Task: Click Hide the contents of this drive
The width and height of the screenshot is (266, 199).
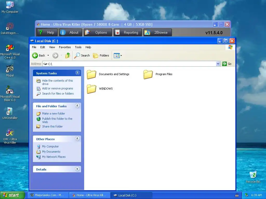Action: (57, 82)
